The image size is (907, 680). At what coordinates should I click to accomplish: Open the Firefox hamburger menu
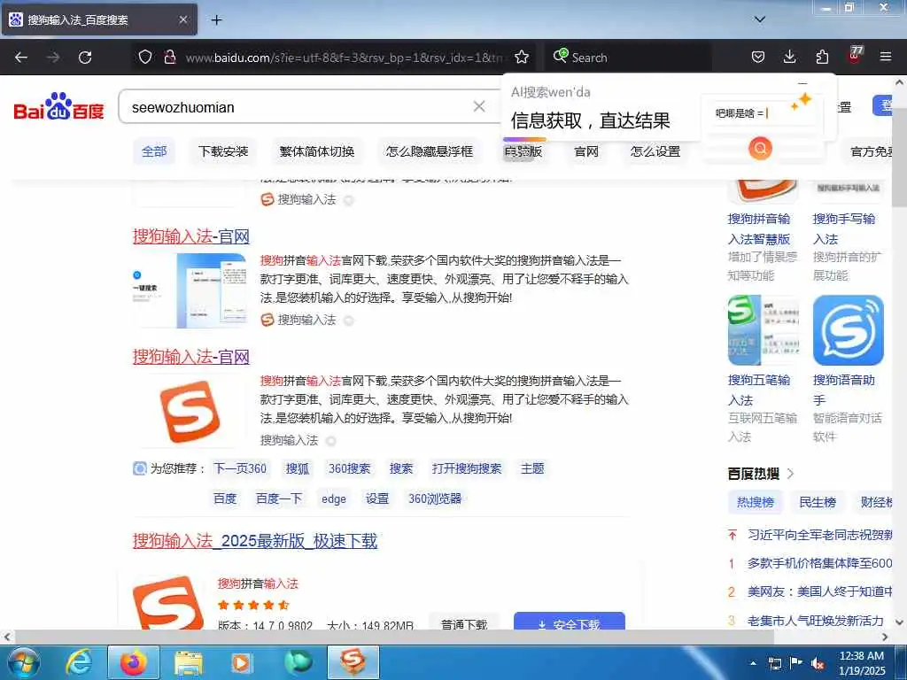[x=886, y=57]
